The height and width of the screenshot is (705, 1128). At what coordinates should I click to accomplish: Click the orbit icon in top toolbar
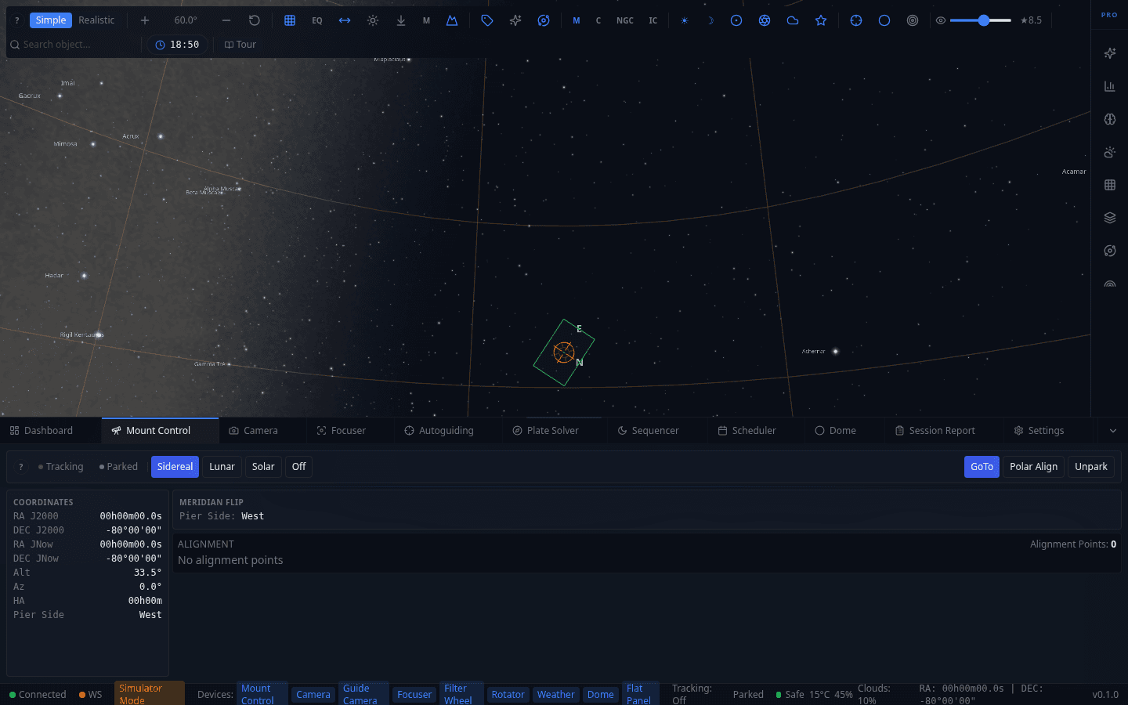point(544,20)
